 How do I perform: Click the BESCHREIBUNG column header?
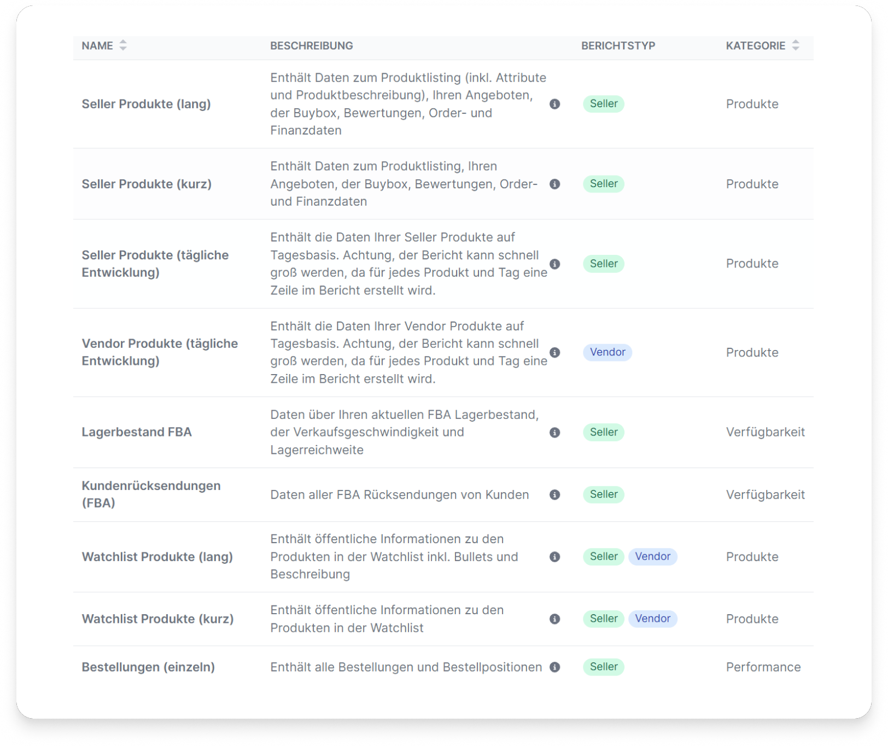click(312, 46)
